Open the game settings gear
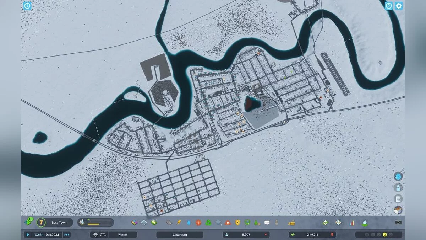The image size is (426, 240). coord(399,6)
